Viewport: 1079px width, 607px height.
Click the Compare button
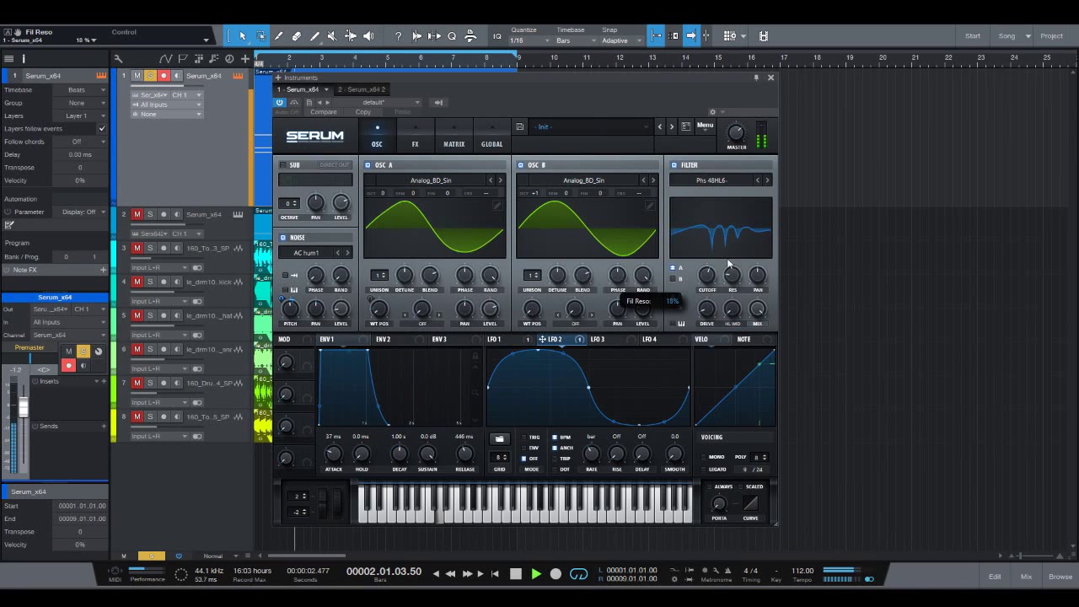tap(324, 112)
